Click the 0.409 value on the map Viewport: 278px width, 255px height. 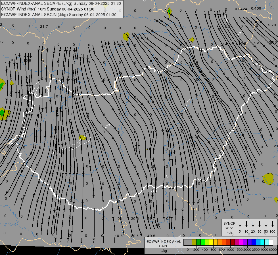256,8
